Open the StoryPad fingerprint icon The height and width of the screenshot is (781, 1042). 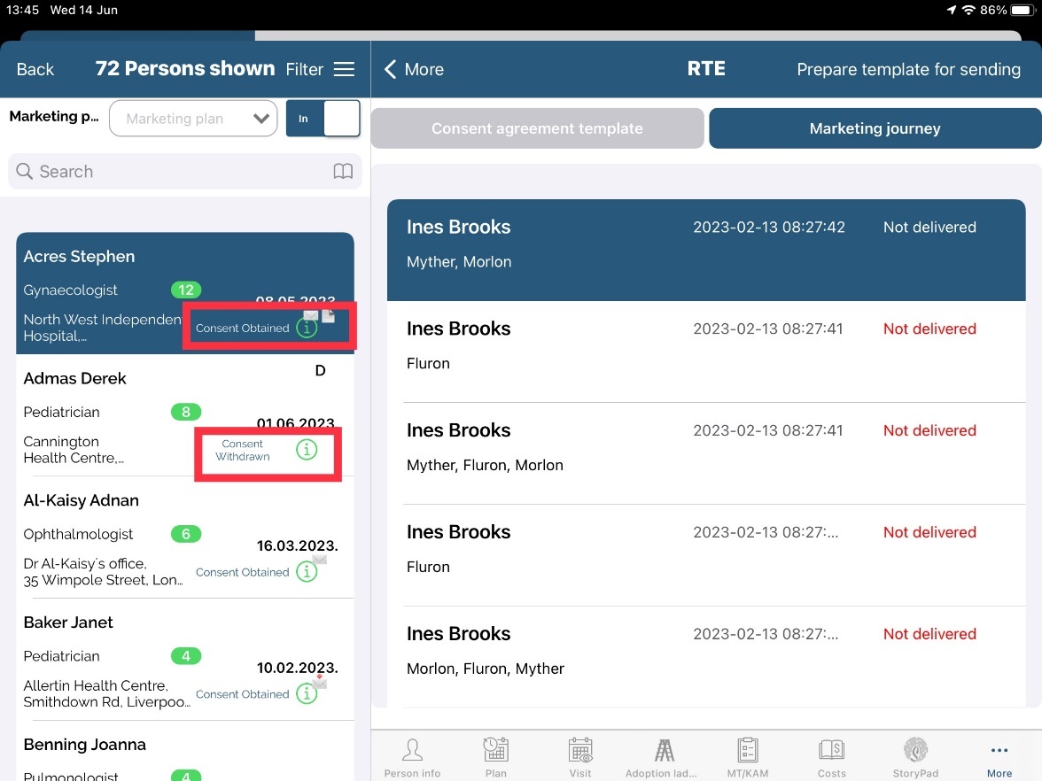[x=915, y=751]
